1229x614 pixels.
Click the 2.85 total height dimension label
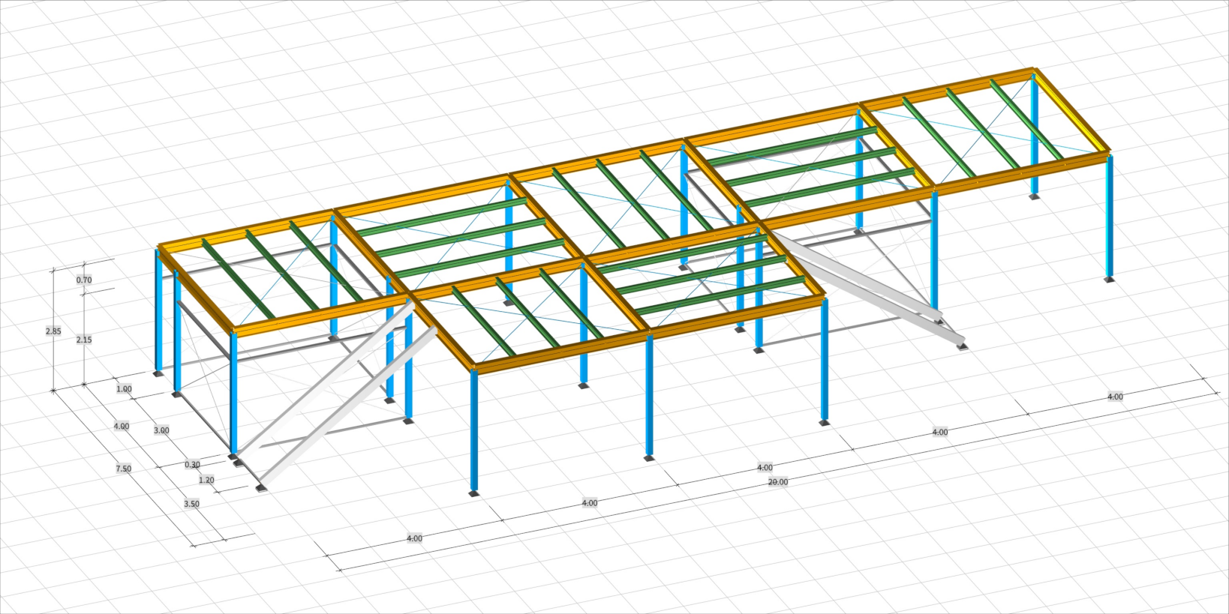click(53, 331)
